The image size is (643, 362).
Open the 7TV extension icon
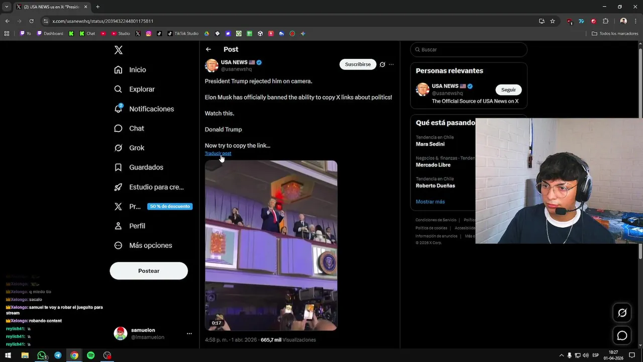coord(581,21)
